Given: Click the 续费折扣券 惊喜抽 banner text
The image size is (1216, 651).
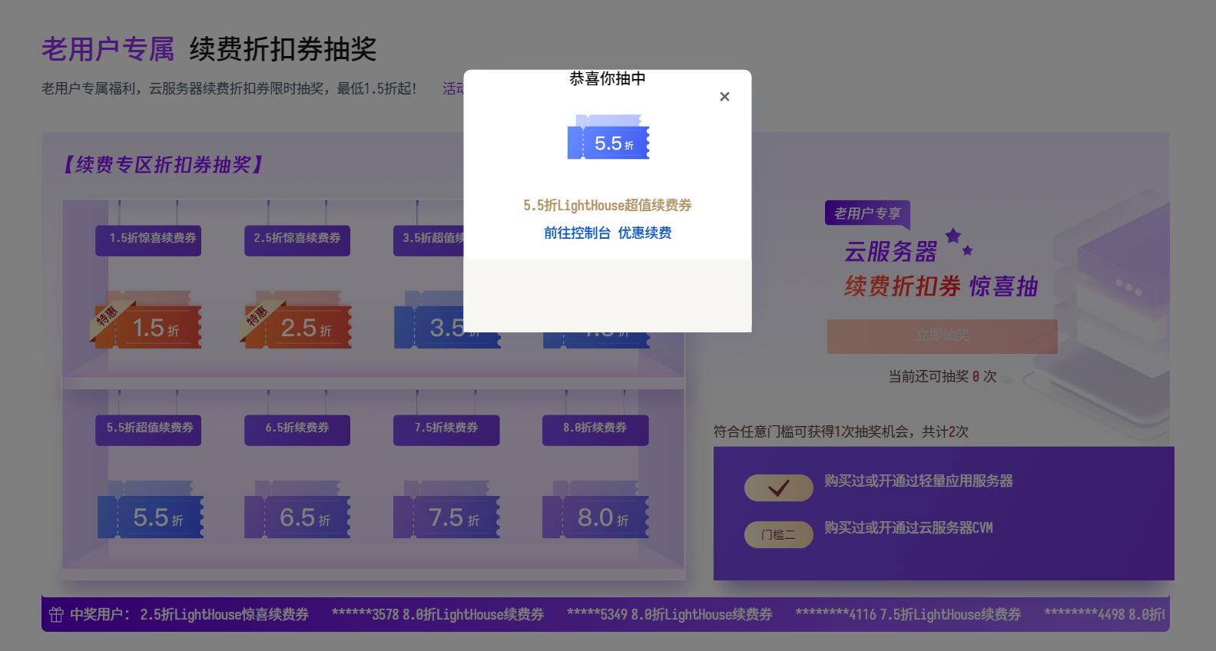Looking at the screenshot, I should (x=941, y=286).
